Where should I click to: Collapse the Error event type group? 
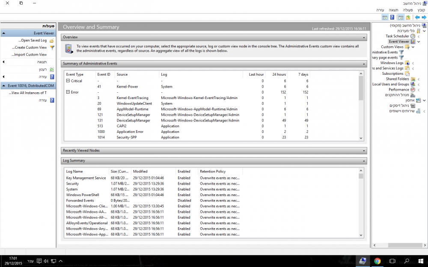click(x=68, y=92)
